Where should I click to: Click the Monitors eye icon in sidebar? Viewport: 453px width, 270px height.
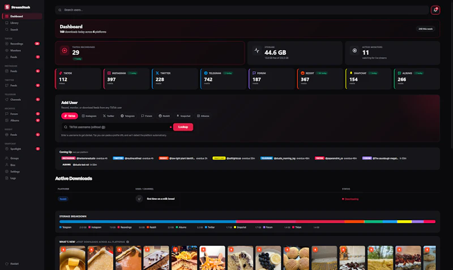7,50
